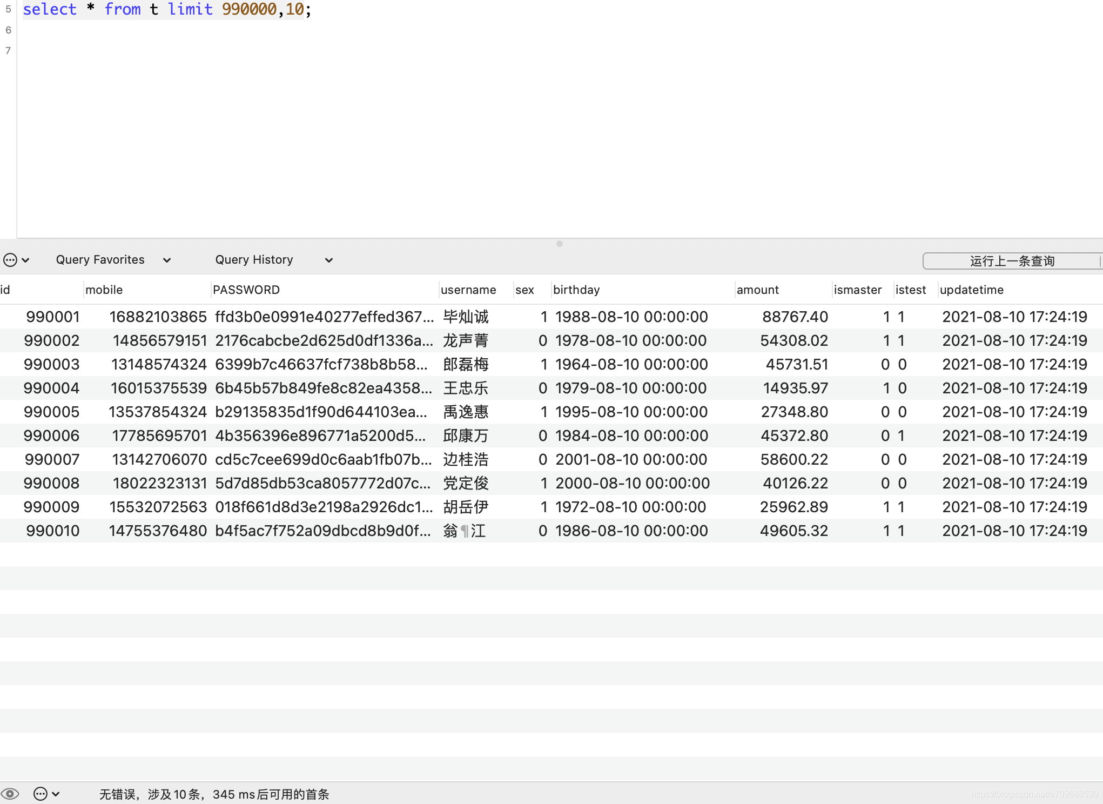Select username cell 胡岳伊
This screenshot has height=804, width=1103.
(x=466, y=507)
